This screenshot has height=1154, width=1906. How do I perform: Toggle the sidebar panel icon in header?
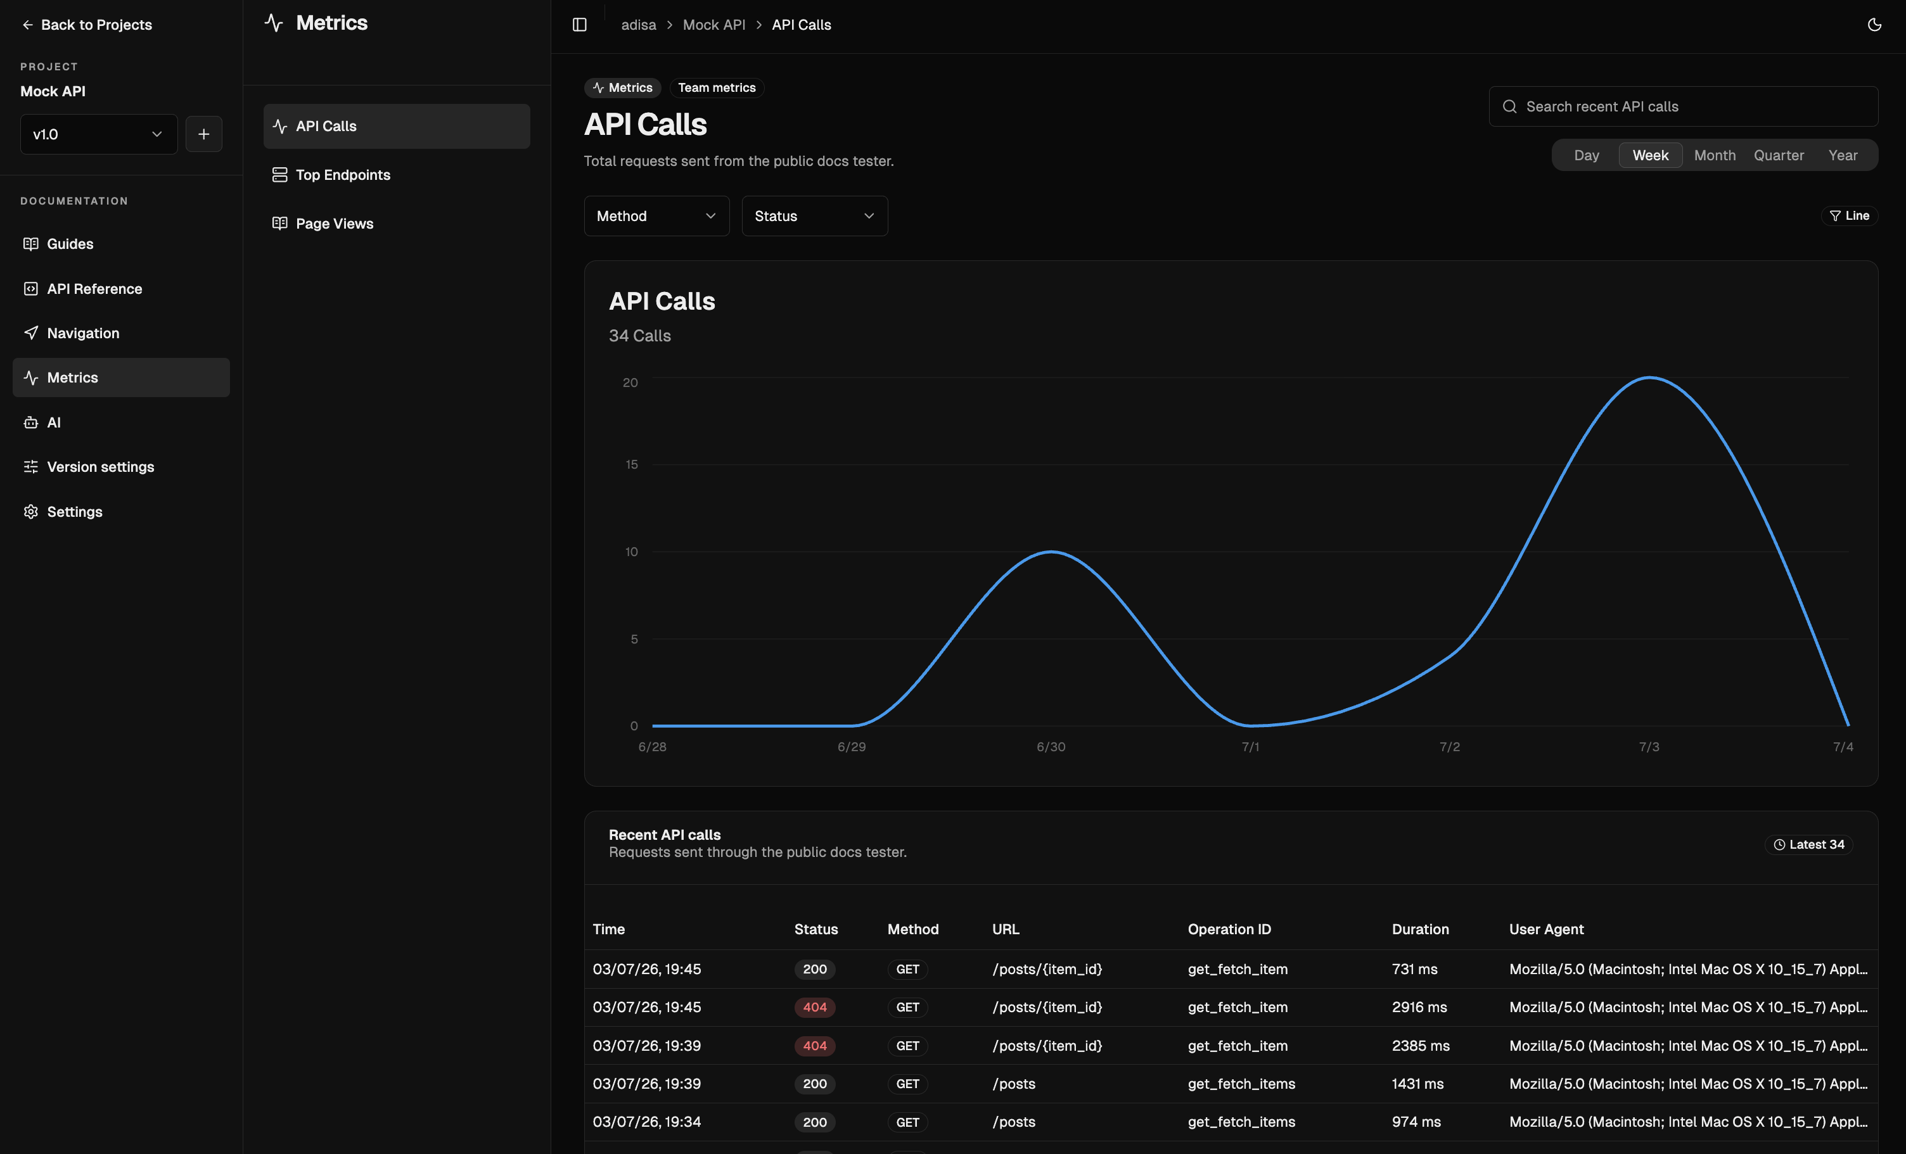click(579, 25)
